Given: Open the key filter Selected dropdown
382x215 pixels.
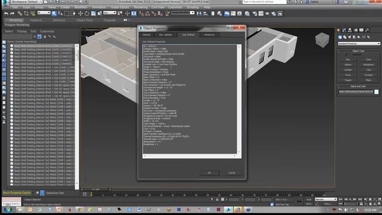Looking at the screenshot, I should click(x=326, y=199).
